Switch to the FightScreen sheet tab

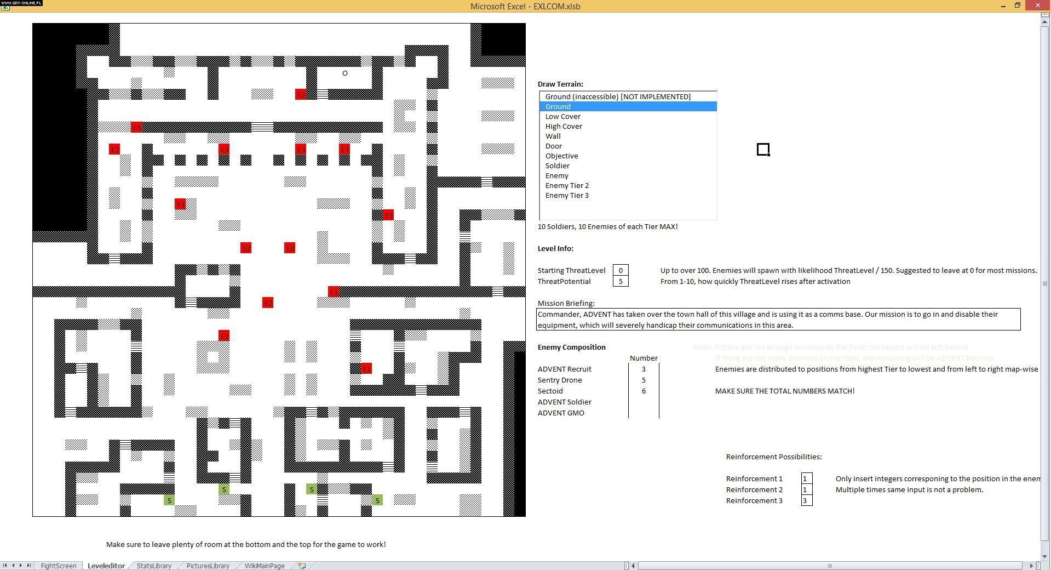point(58,566)
